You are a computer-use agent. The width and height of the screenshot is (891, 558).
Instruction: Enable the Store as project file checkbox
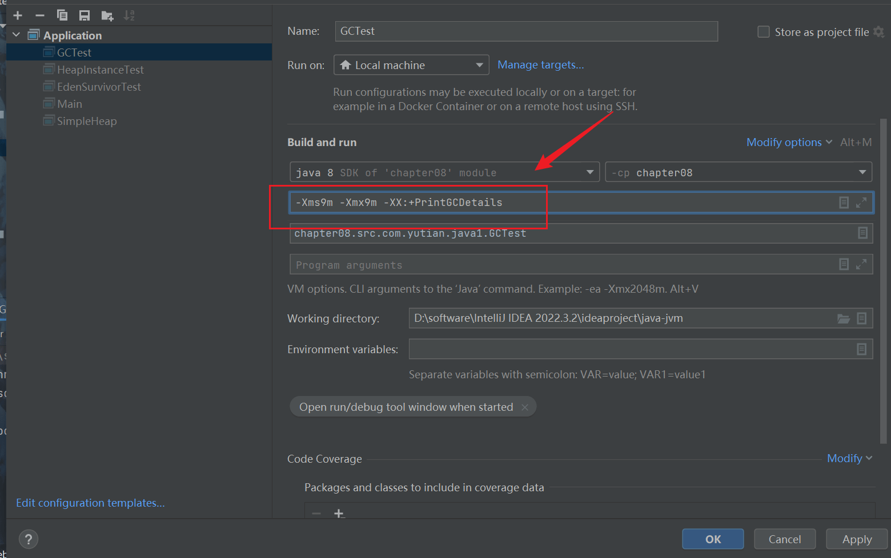point(763,32)
